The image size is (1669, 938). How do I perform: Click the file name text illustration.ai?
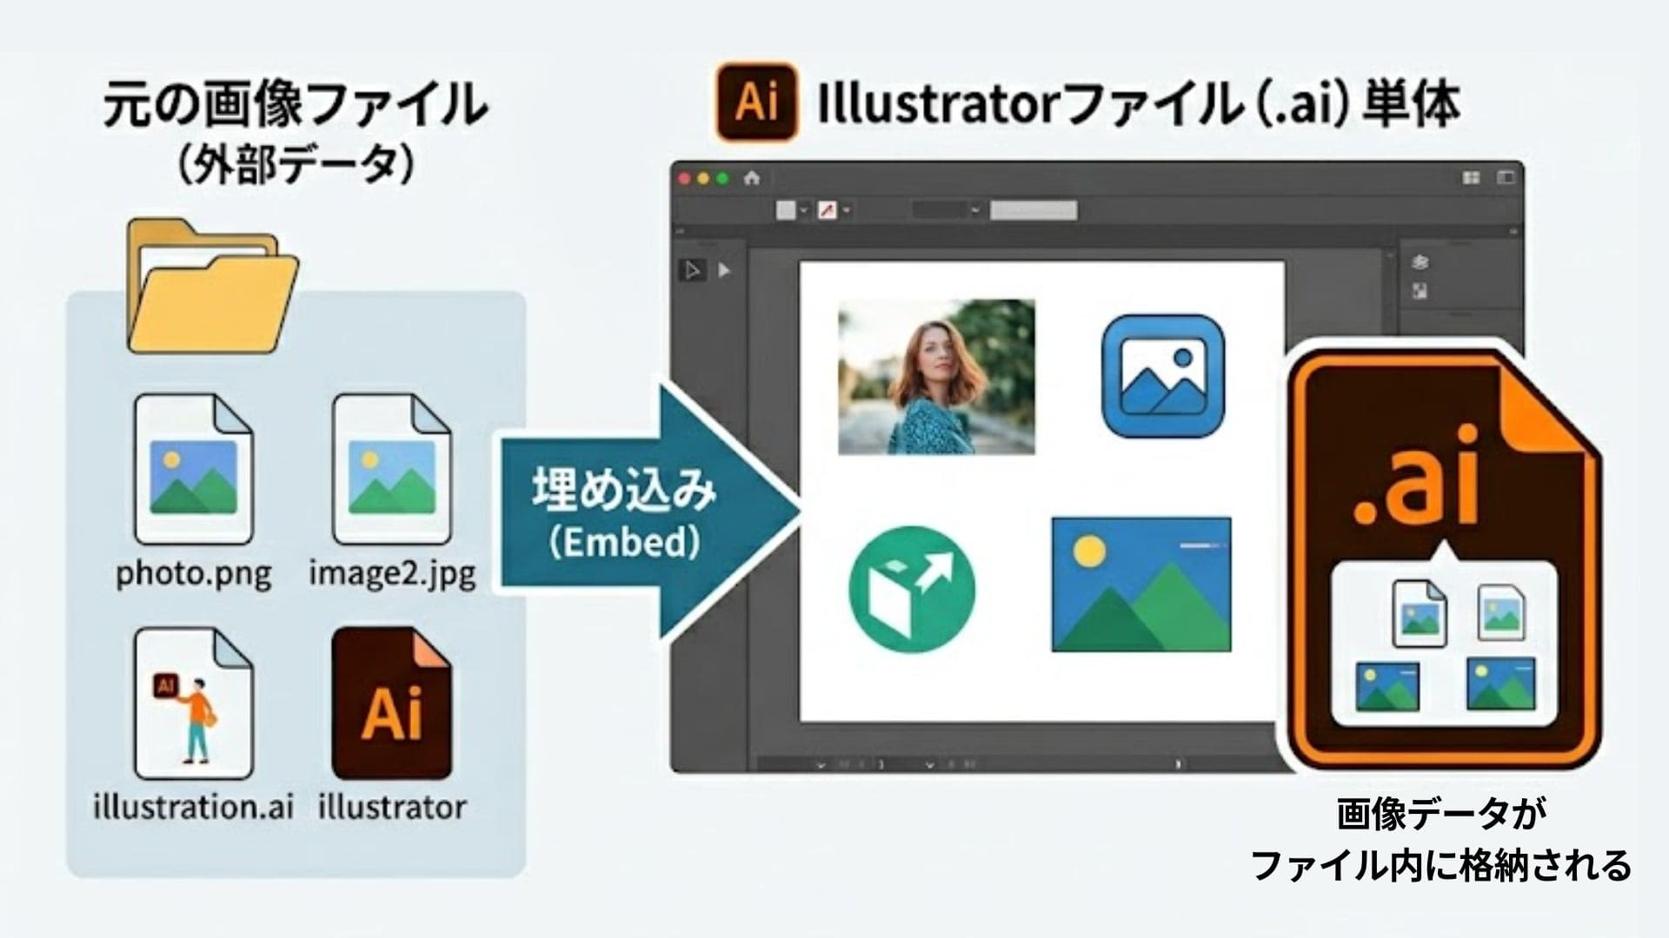[193, 806]
